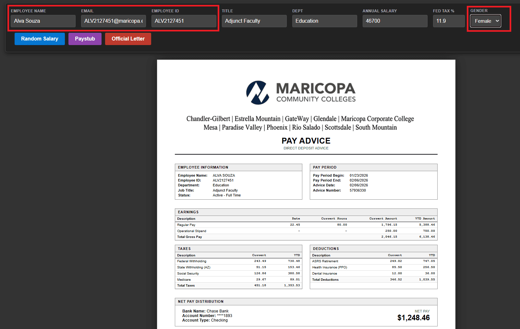Screen dimensions: 520x329
Task: Click the net pay amount $1,248.46
Action: click(413, 318)
